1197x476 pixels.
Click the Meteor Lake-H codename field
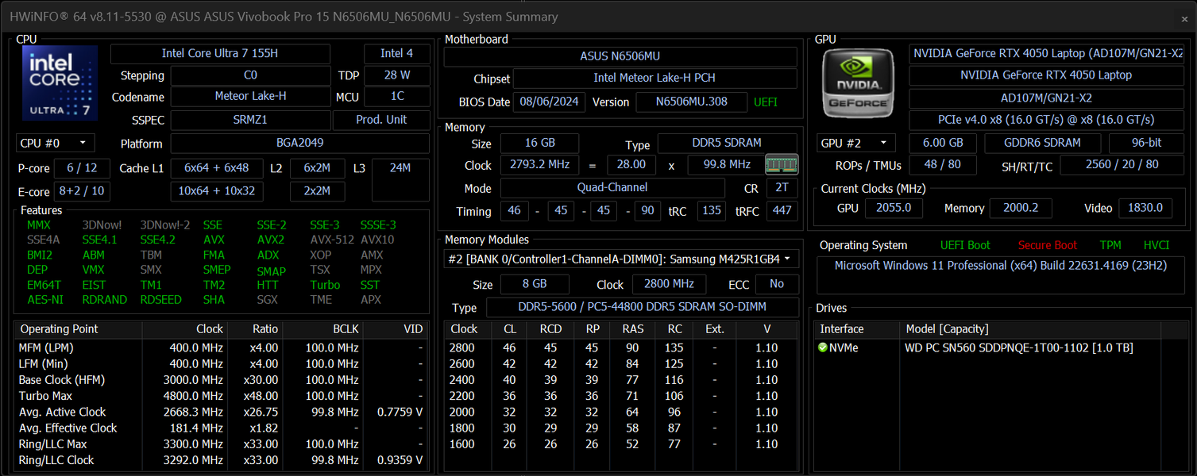pos(250,97)
